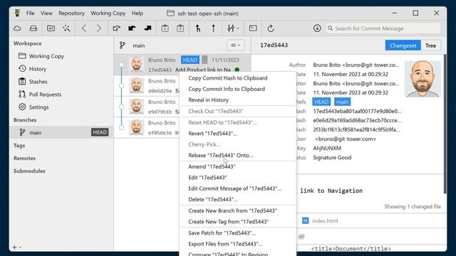Click the Tower app icon in title bar
The image size is (456, 256).
(x=17, y=13)
